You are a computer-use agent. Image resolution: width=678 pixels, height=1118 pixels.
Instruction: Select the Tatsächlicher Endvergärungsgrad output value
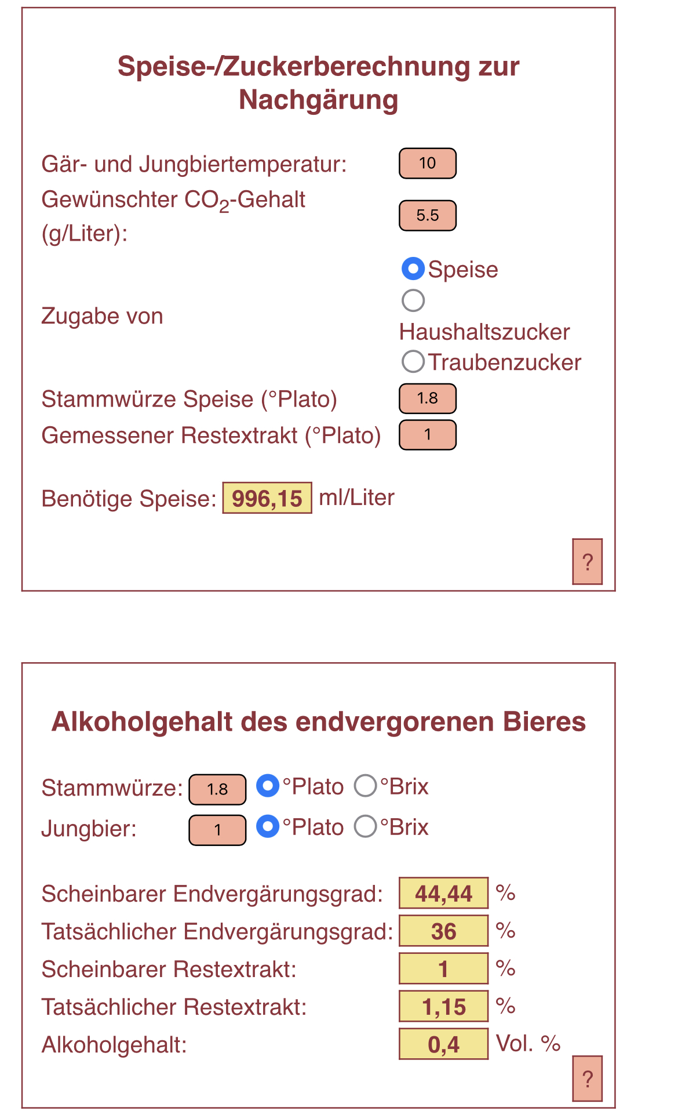point(443,931)
